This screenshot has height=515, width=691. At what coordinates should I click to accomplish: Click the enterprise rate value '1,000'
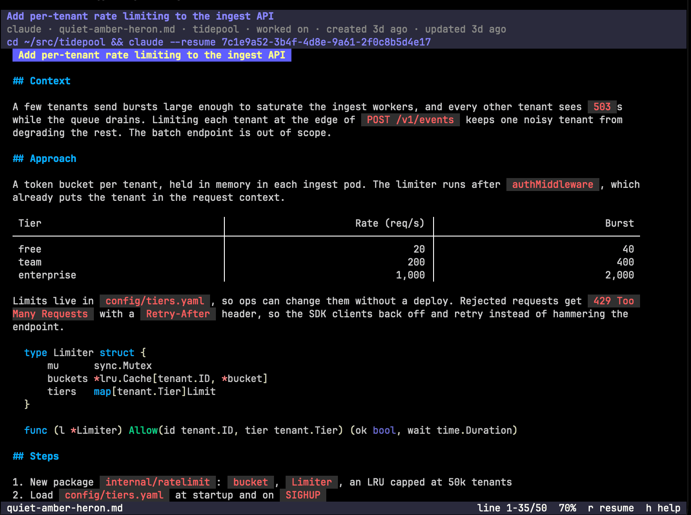410,275
